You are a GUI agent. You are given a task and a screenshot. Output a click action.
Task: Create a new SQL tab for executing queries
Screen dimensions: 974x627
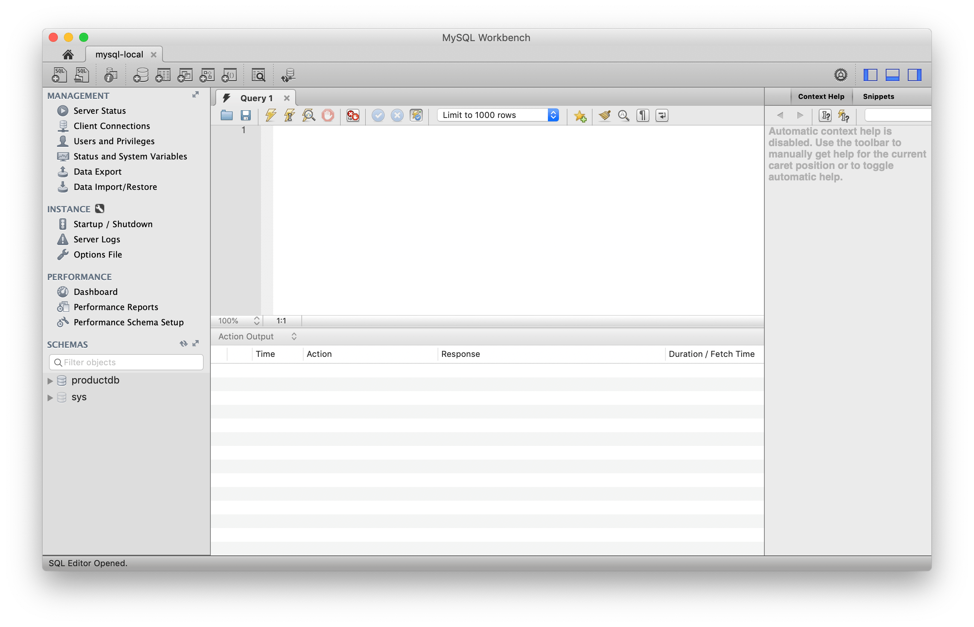(59, 75)
